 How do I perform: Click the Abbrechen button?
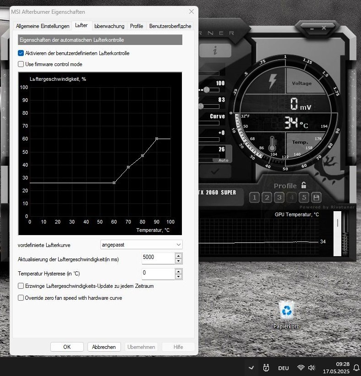[x=104, y=347]
